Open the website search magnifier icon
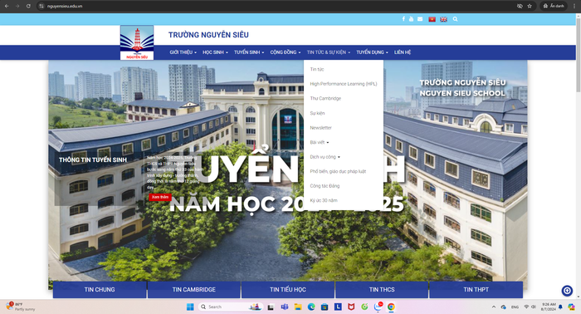Viewport: 581px width, 314px height. click(x=456, y=19)
